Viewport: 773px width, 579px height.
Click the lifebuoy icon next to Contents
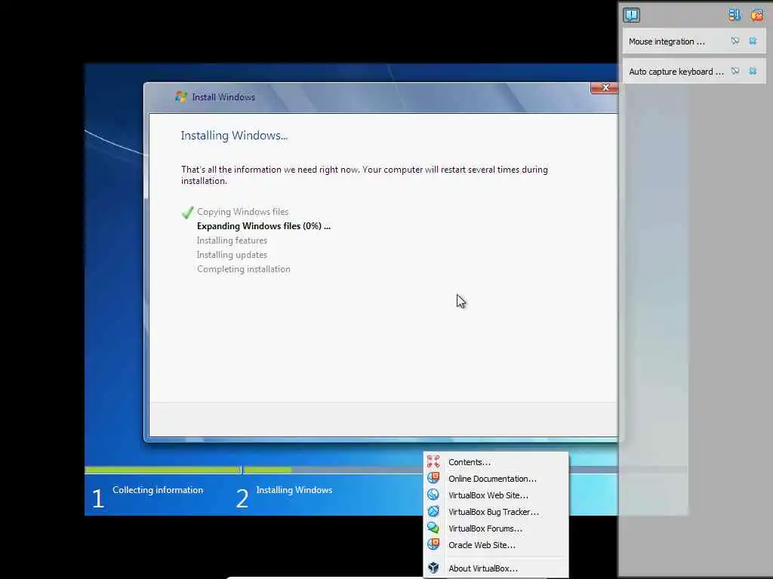pos(433,461)
